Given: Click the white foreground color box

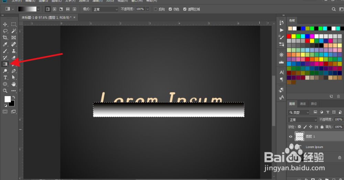Looking at the screenshot, I should pos(7,99).
